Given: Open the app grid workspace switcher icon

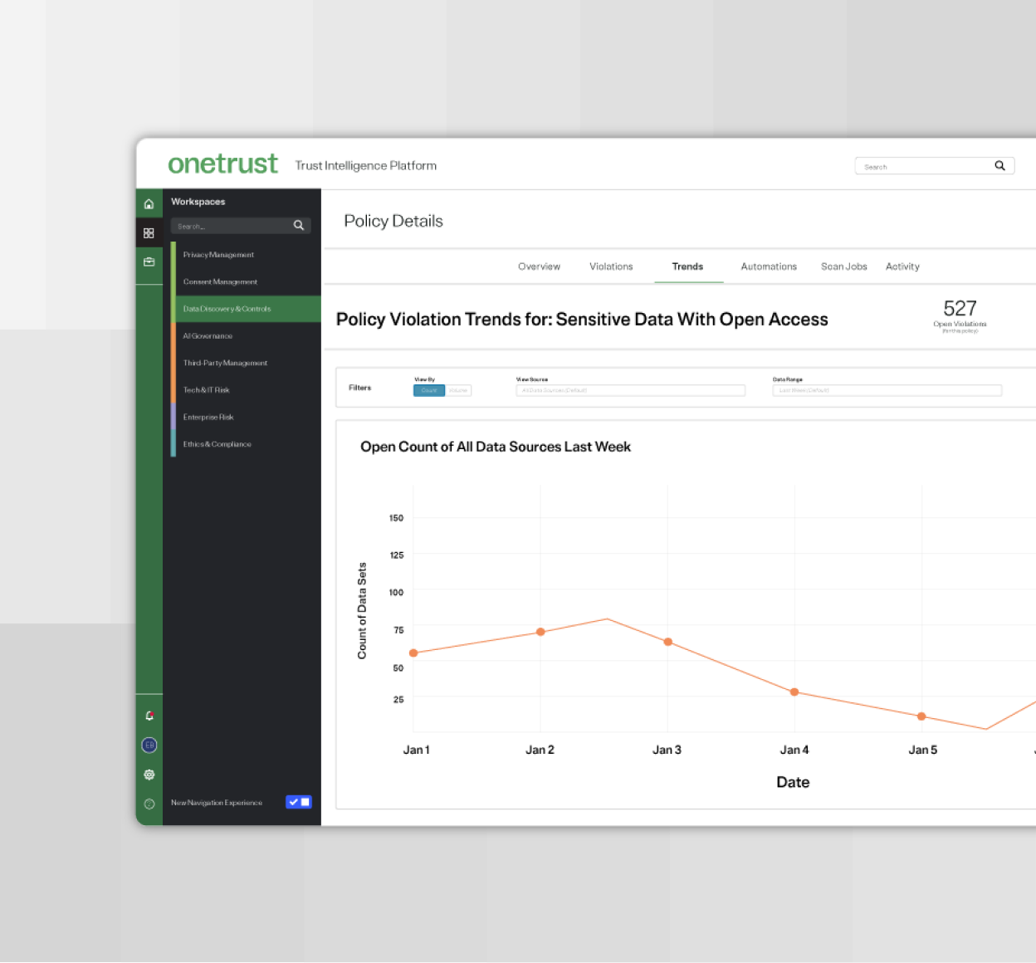Looking at the screenshot, I should click(149, 233).
